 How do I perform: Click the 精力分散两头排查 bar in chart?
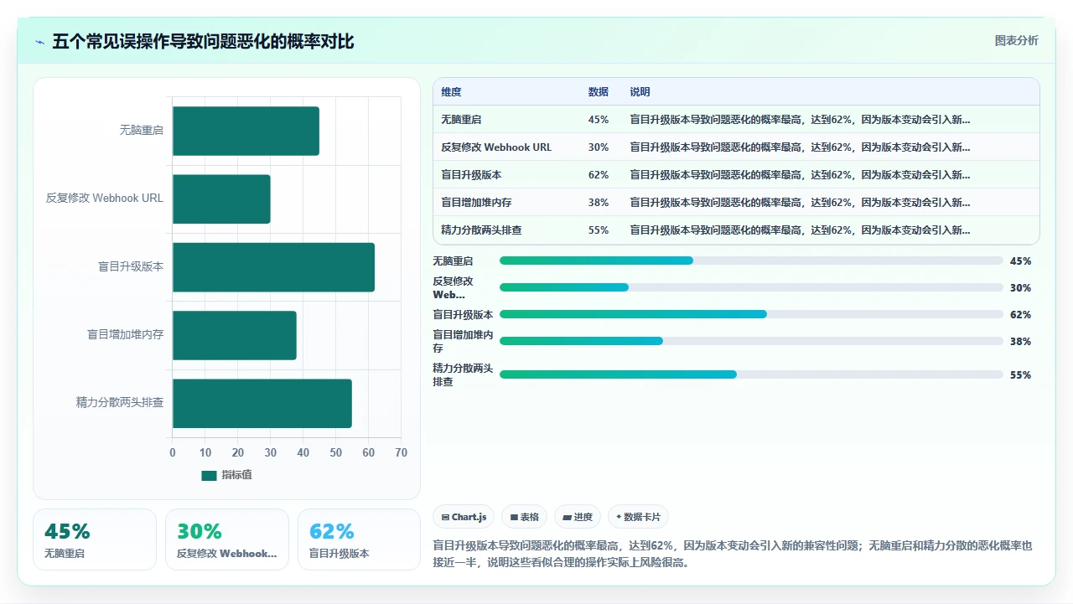coord(262,403)
